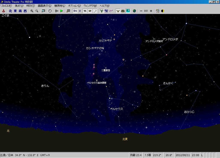Open the ヘルプ(H) menu
The width and height of the screenshot is (220, 158).
(x=105, y=6)
